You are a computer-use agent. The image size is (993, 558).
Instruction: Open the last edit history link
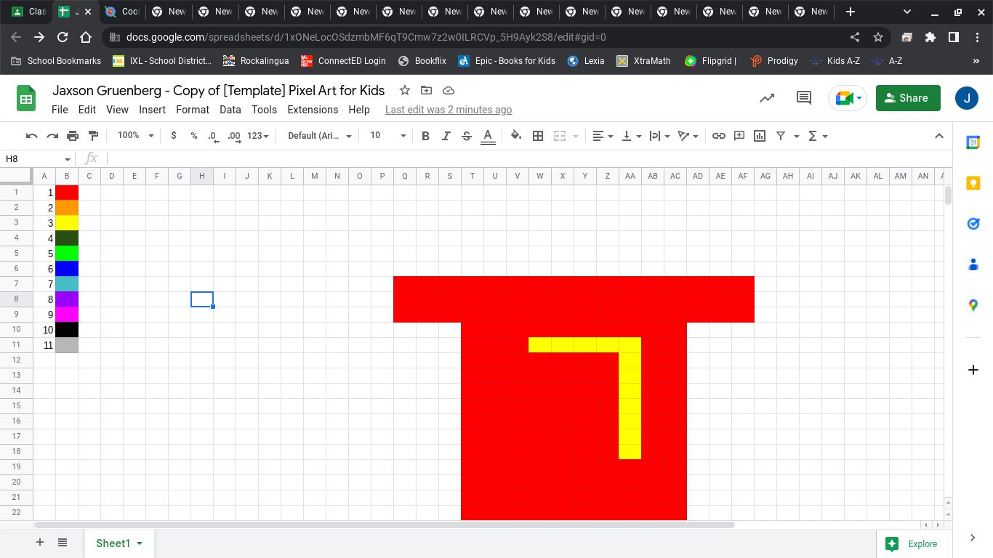click(x=448, y=110)
